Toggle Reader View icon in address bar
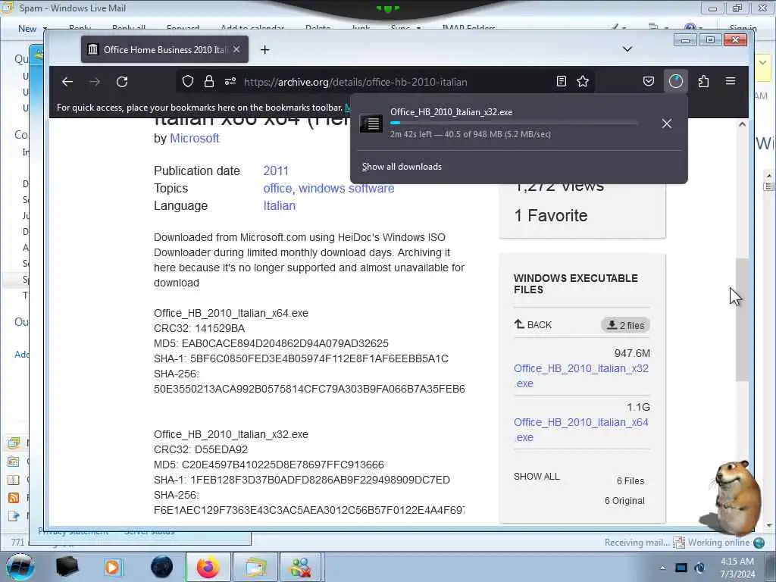The image size is (776, 582). [x=562, y=82]
